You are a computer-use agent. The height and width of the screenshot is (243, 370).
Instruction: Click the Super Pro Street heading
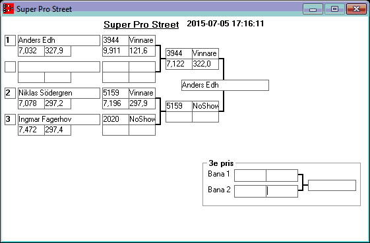coord(141,24)
